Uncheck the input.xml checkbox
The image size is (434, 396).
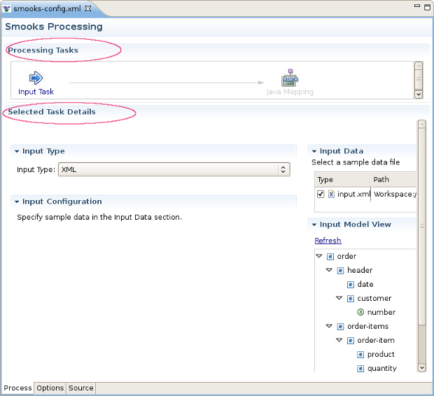(321, 194)
